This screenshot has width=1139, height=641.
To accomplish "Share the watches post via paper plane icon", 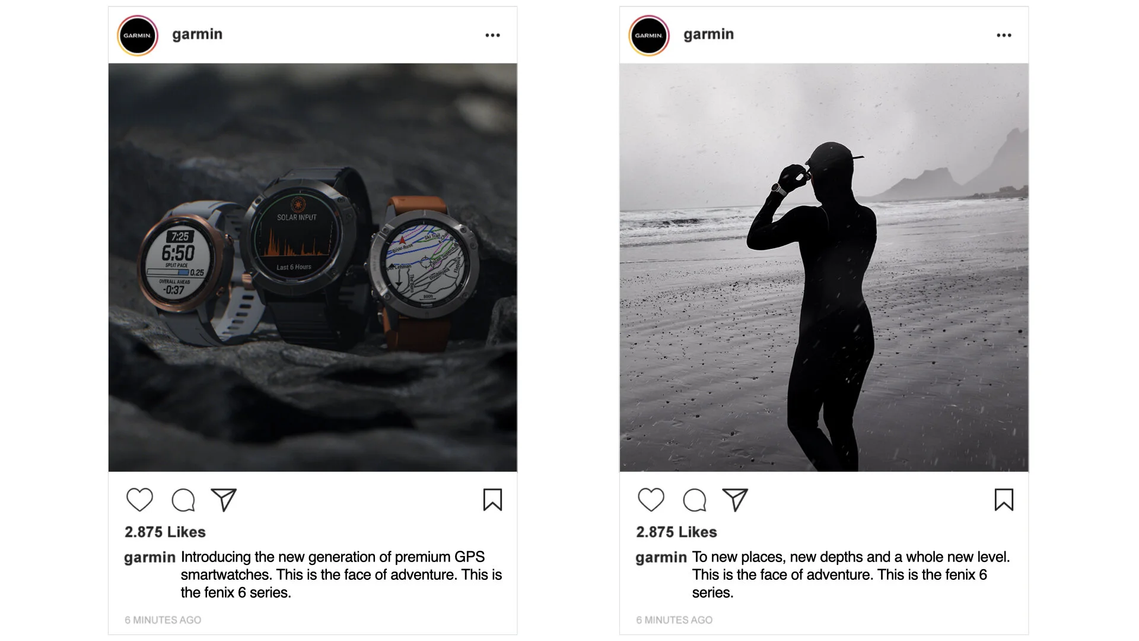I will click(224, 500).
